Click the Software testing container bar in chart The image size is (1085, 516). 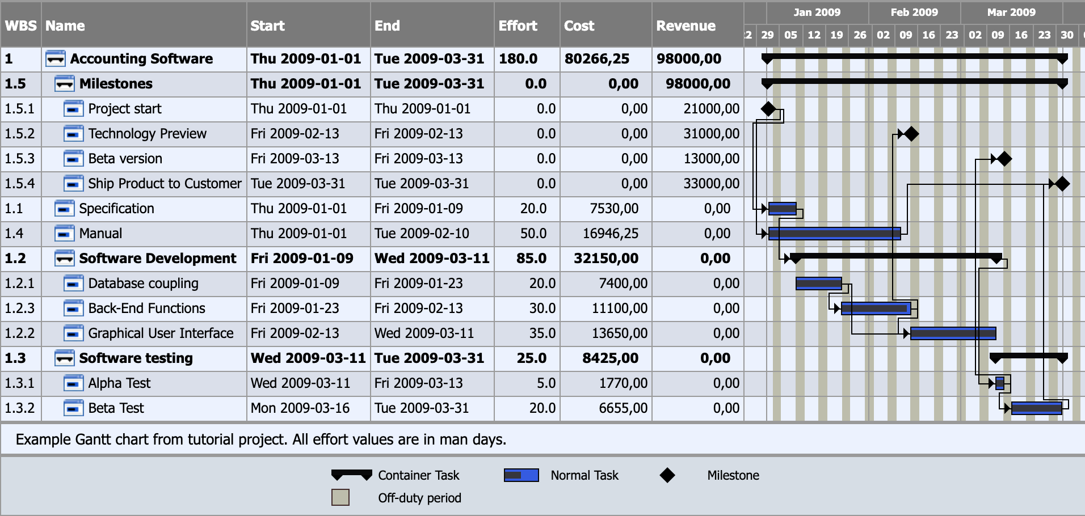tap(1029, 357)
